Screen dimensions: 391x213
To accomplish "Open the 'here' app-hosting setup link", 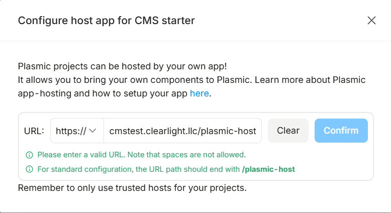I will click(x=199, y=93).
